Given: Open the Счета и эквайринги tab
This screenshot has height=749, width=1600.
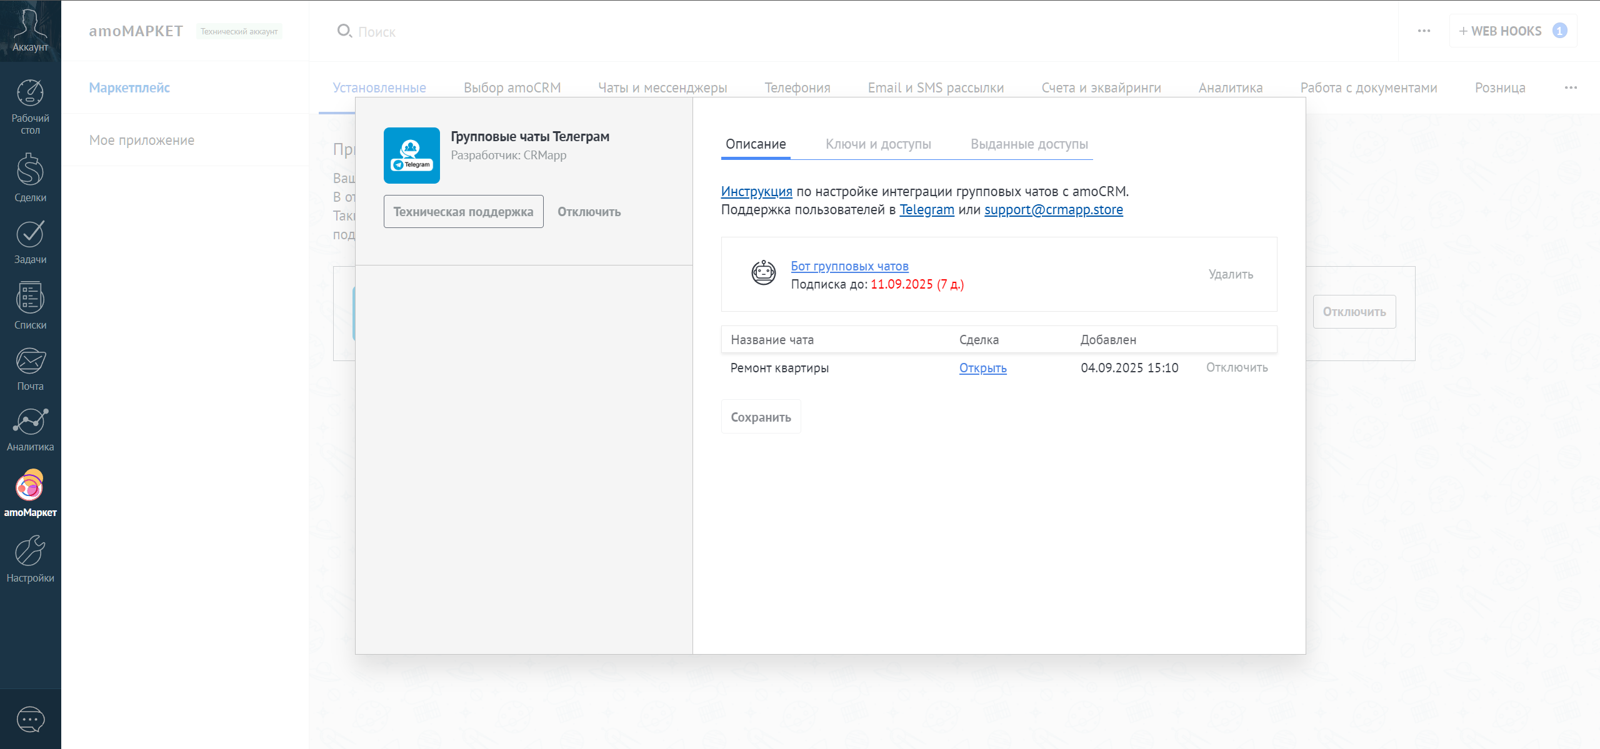Looking at the screenshot, I should (x=1101, y=88).
